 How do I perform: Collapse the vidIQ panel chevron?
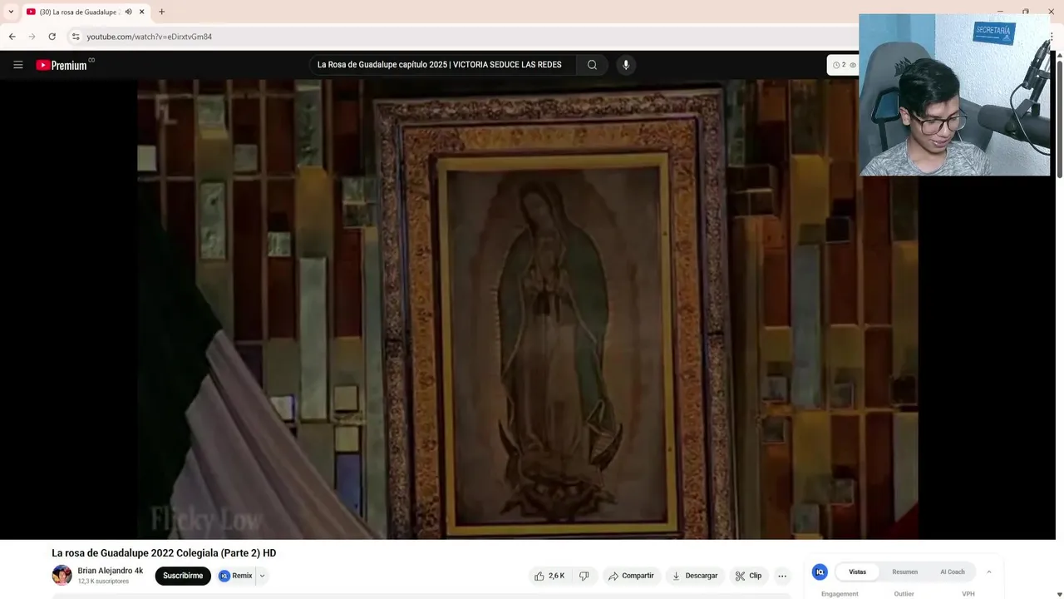point(988,572)
